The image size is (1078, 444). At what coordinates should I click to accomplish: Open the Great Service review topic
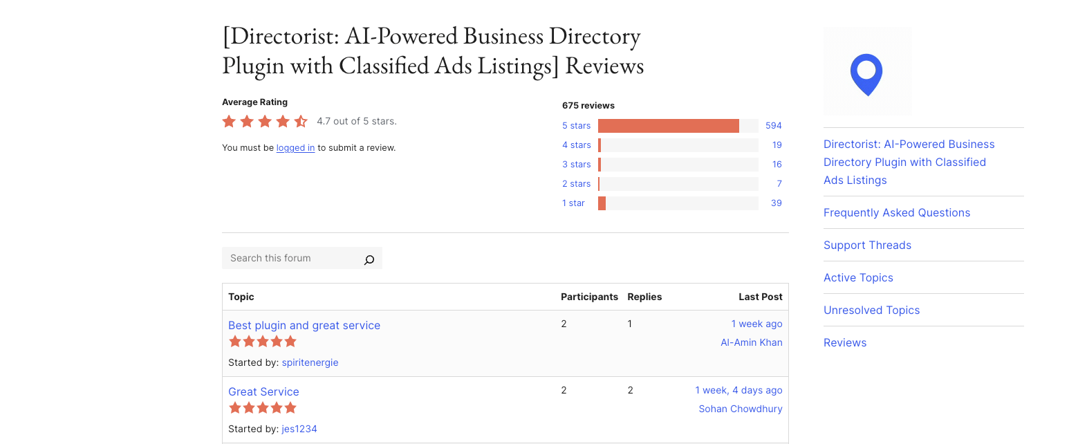(263, 392)
